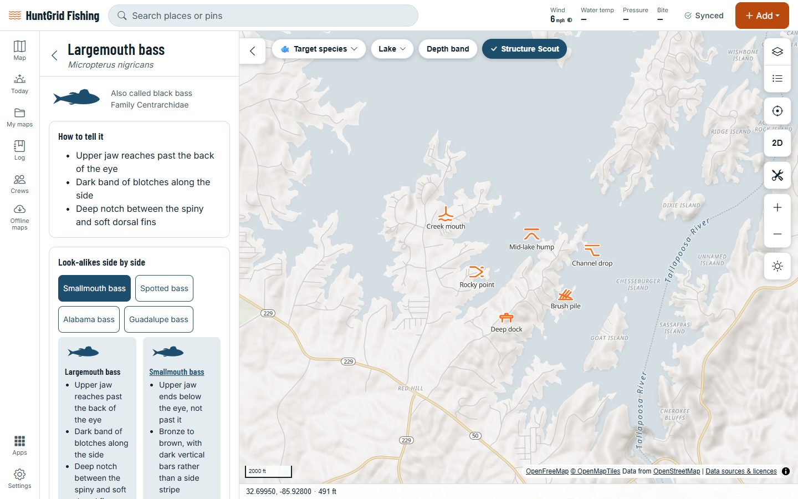798x499 pixels.
Task: Open Settings from the sidebar
Action: click(19, 478)
